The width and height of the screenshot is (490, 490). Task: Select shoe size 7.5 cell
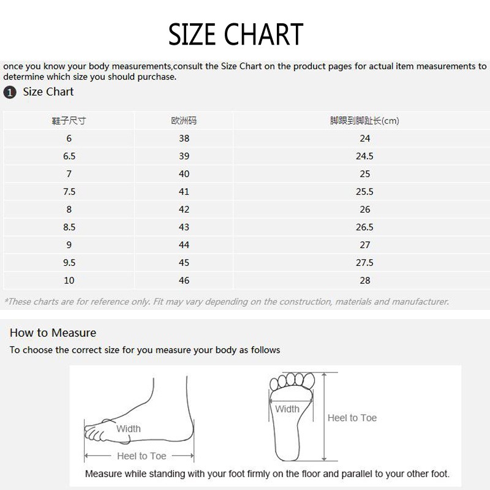tap(69, 192)
